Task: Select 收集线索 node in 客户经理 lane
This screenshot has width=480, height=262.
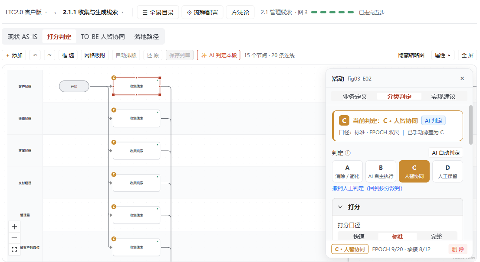Action: (137, 87)
